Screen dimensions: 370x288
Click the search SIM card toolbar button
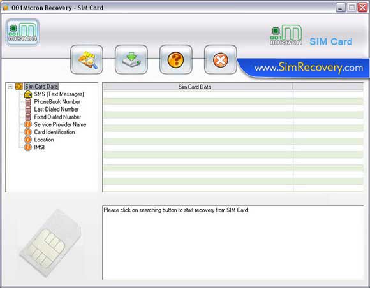(x=87, y=59)
